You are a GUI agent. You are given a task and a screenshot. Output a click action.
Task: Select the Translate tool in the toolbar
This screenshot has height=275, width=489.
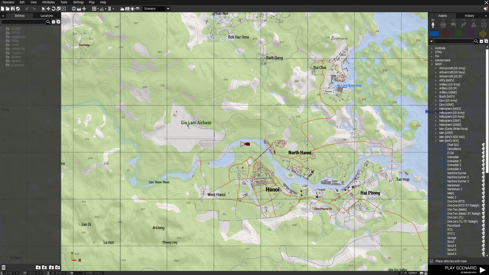[x=48, y=8]
